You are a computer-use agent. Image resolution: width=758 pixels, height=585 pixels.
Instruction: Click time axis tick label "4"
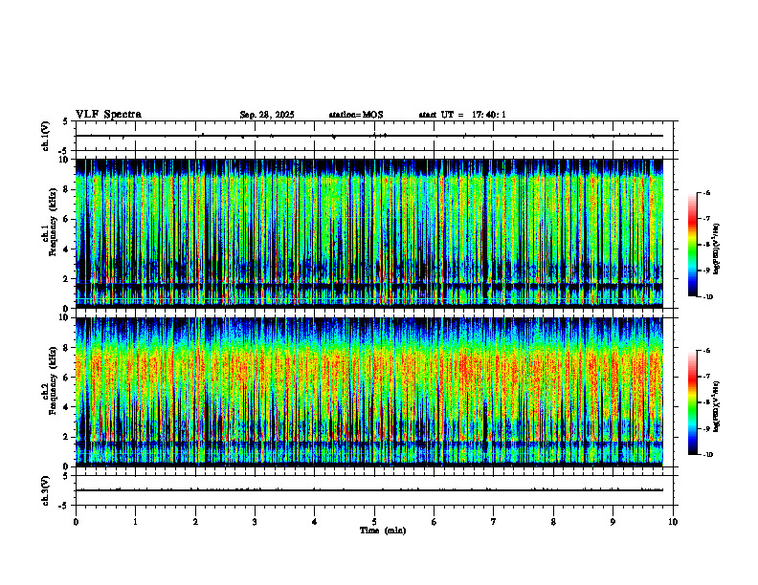tap(315, 522)
